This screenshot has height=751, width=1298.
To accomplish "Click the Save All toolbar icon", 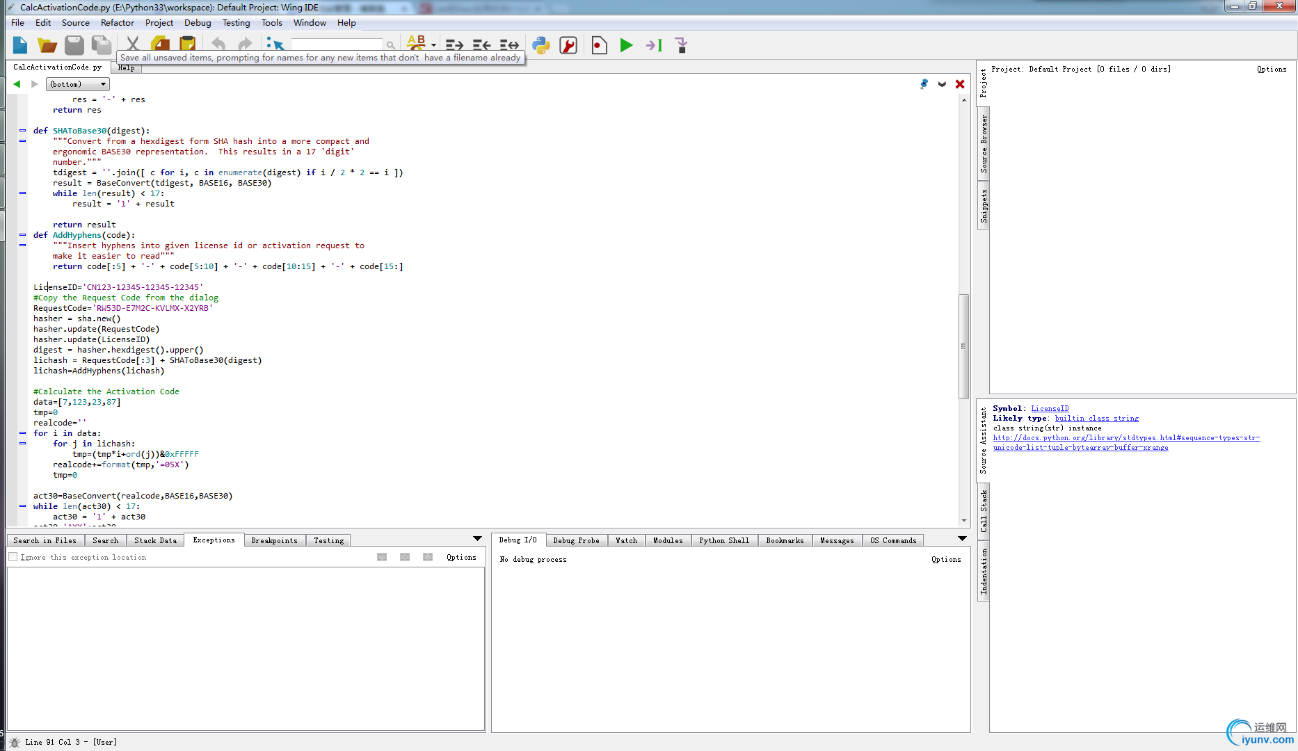I will point(102,45).
